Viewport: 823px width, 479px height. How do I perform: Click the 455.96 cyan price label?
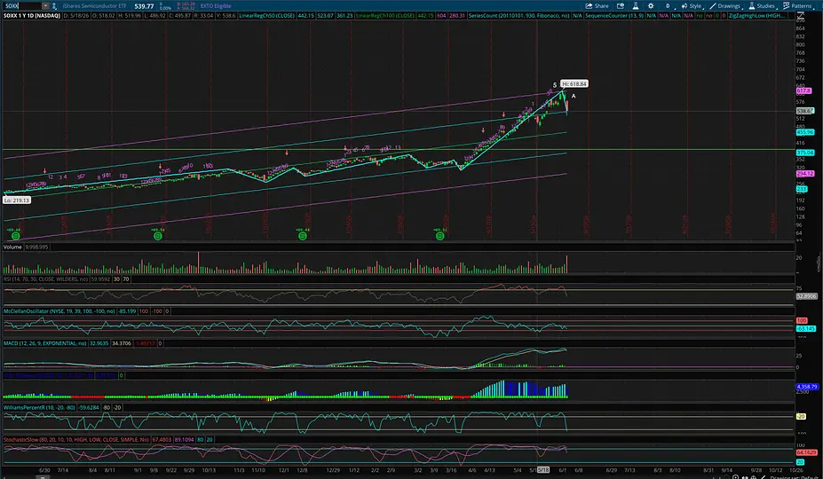pos(805,132)
